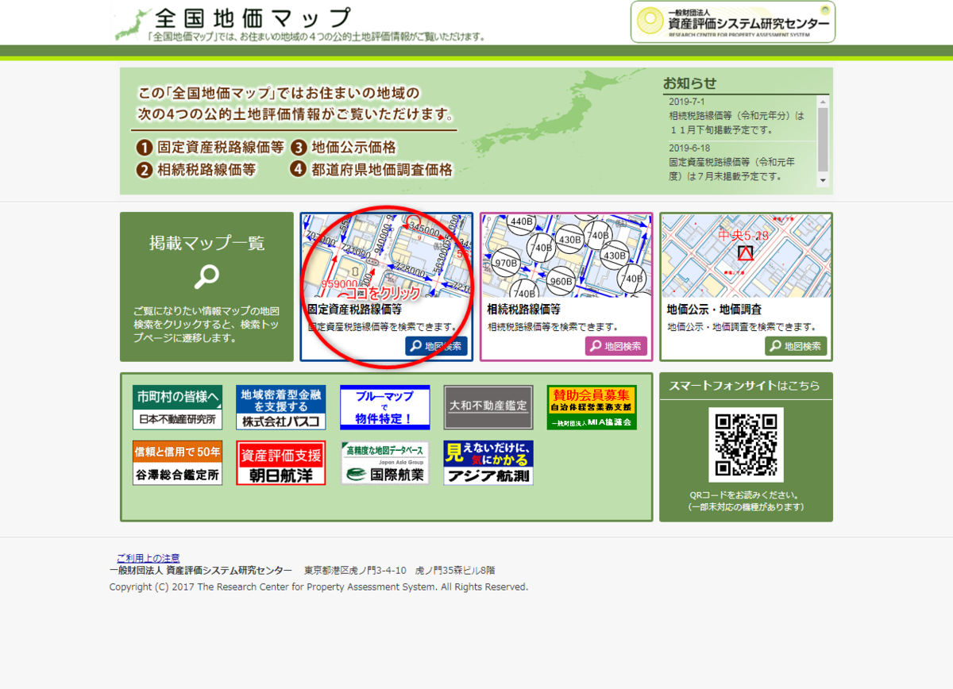Image resolution: width=953 pixels, height=689 pixels.
Task: Click the 地価公示・地価調査 card title
Action: click(715, 310)
